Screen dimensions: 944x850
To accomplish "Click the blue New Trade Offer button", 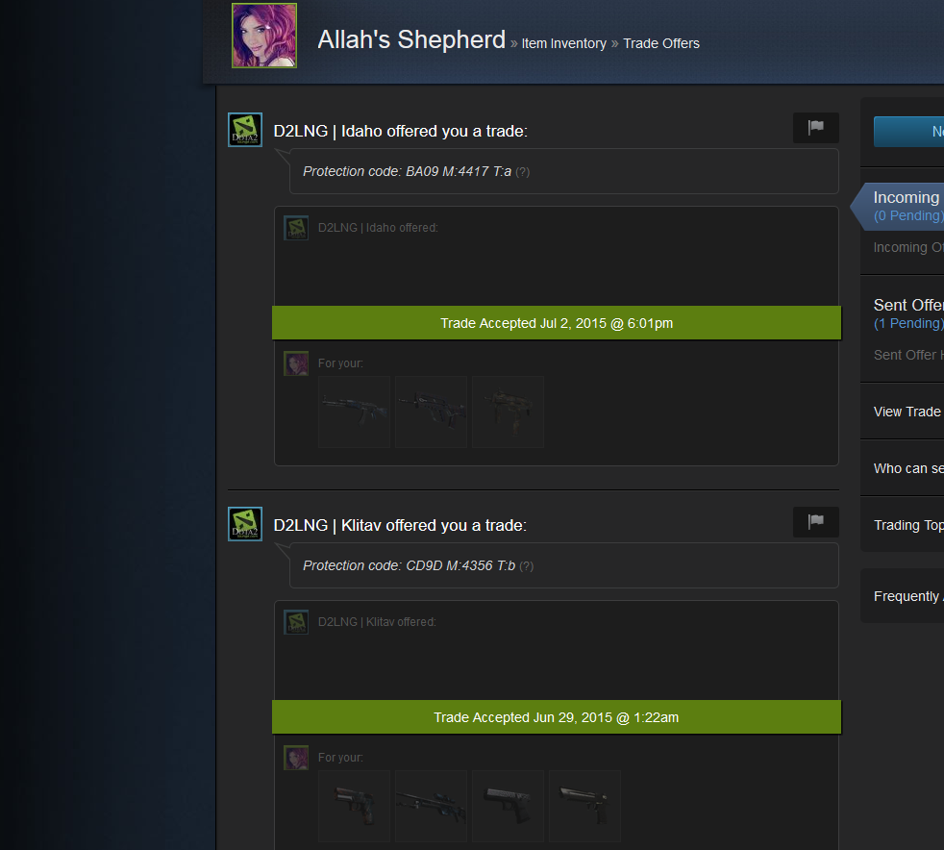I will (909, 131).
